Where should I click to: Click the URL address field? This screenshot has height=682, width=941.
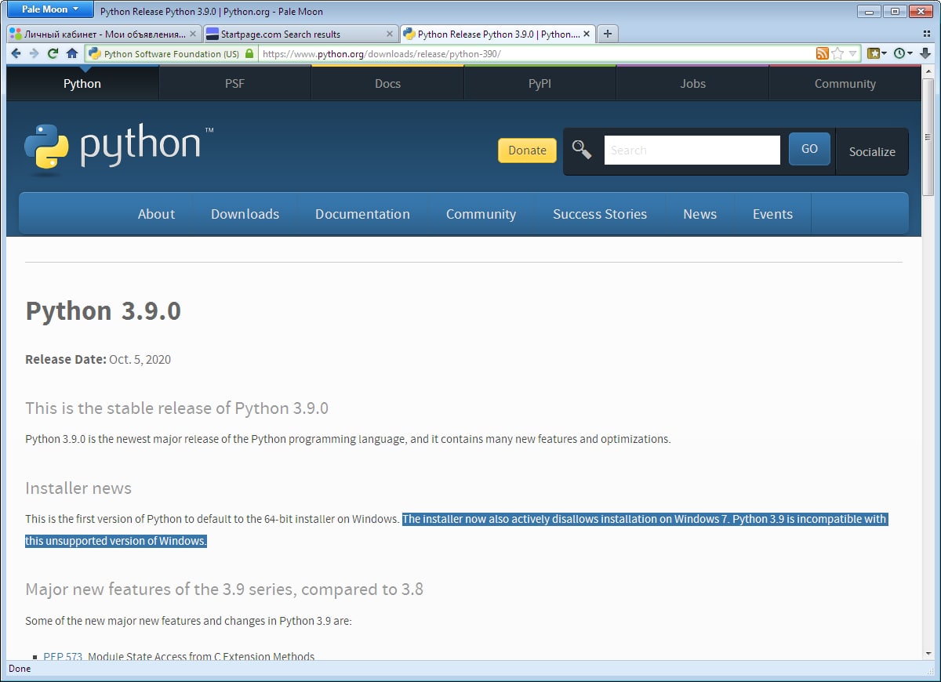click(x=536, y=54)
